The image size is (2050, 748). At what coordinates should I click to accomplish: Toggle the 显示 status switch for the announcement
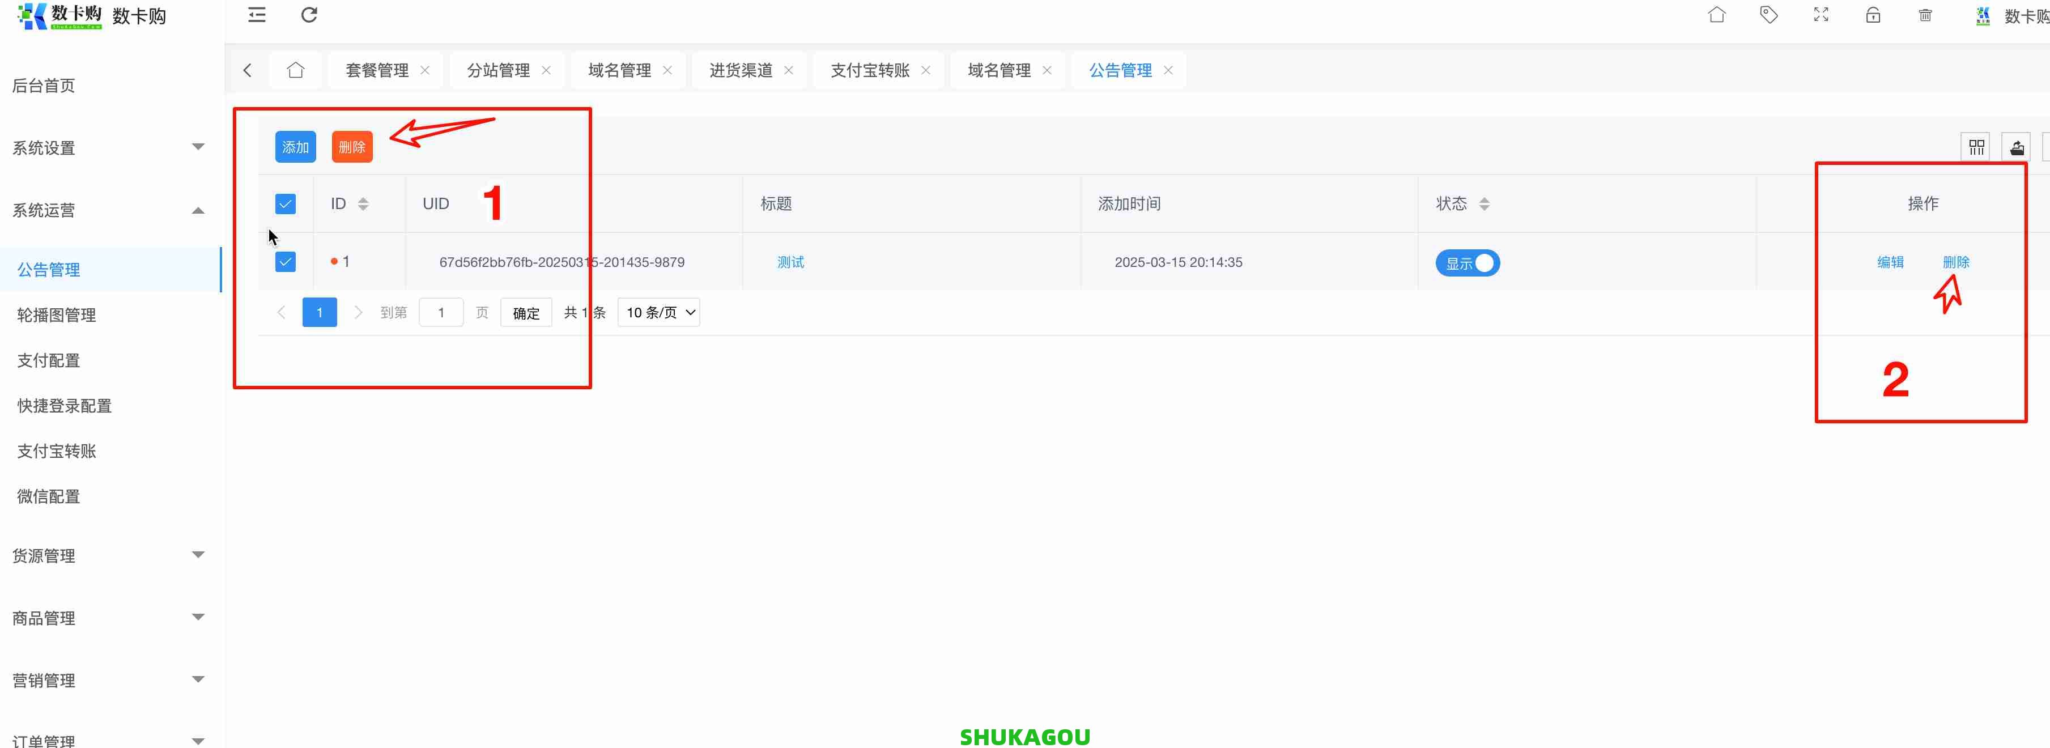point(1466,262)
